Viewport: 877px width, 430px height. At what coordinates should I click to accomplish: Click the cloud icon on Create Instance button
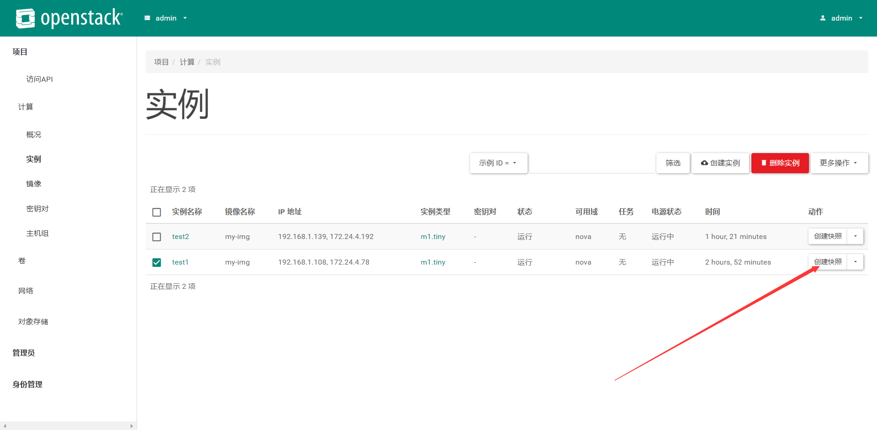[704, 163]
